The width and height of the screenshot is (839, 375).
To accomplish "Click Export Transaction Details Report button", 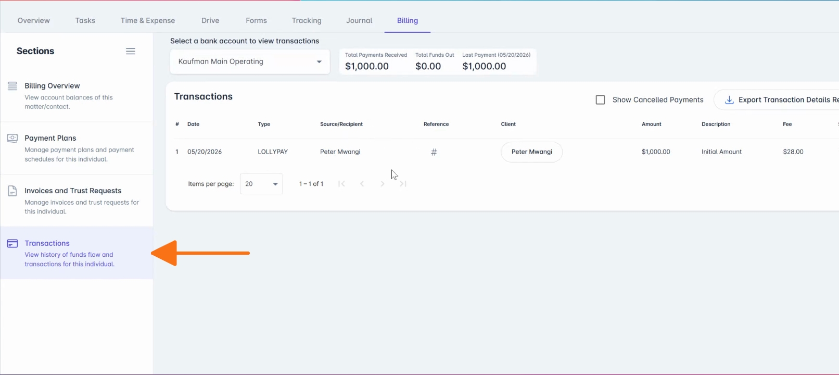I will point(777,100).
